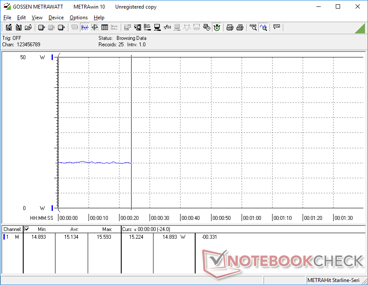The width and height of the screenshot is (368, 285).
Task: Click the Max value 15.593
Action: (x=104, y=237)
